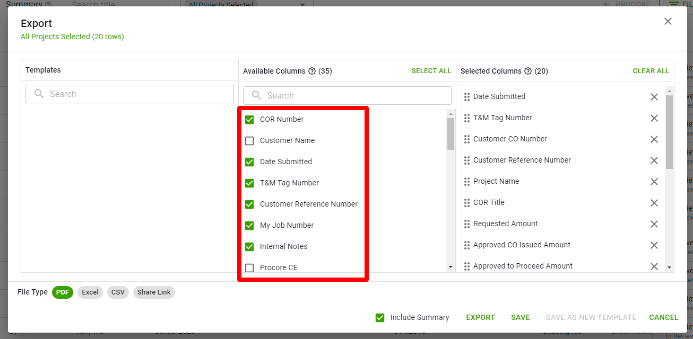Click the EXPORT button
Screen dimensions: 693x339
click(480, 317)
